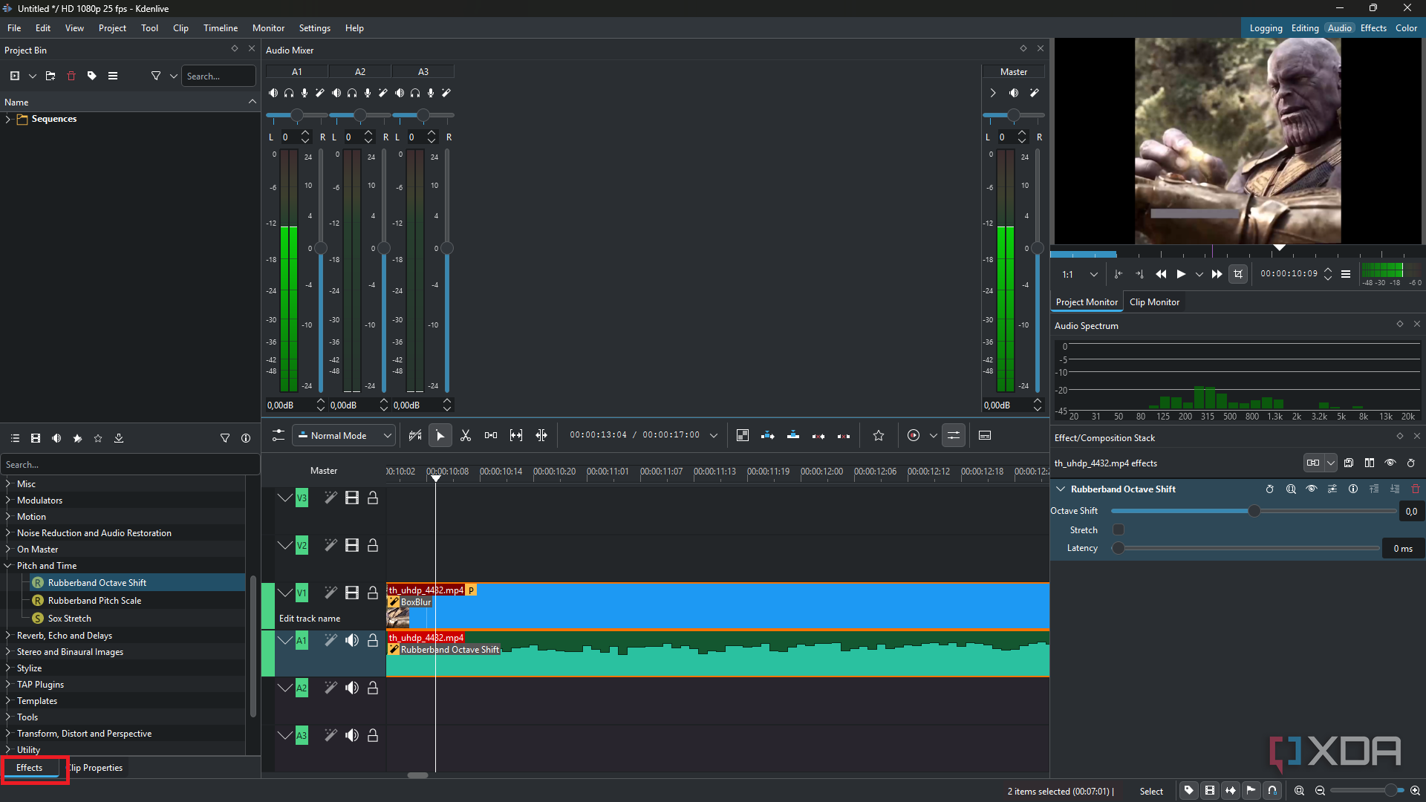Select the spacer tool in timeline toolbar
The height and width of the screenshot is (802, 1426).
[x=491, y=436]
